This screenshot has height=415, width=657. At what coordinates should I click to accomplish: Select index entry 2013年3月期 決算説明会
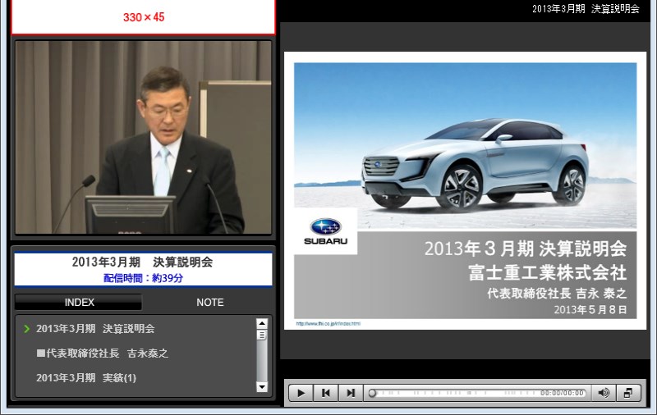pyautogui.click(x=95, y=329)
